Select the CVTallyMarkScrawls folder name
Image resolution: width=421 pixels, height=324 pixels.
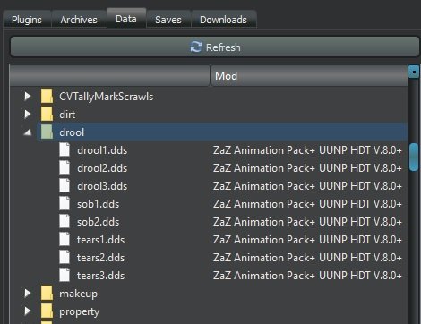[x=106, y=97]
